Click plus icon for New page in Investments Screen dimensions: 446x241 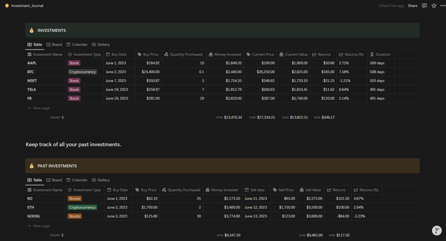click(x=29, y=108)
